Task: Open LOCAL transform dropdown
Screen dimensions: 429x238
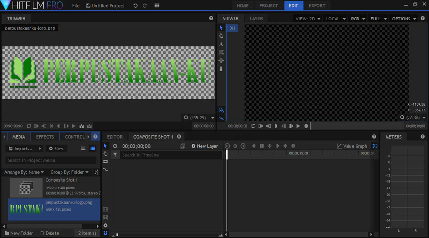Action: tap(336, 19)
